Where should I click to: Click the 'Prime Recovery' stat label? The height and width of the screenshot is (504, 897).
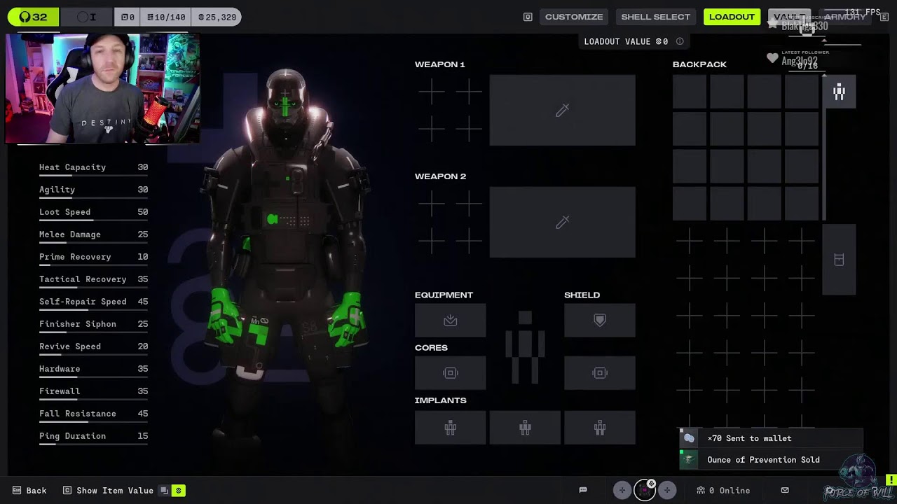[x=75, y=257]
